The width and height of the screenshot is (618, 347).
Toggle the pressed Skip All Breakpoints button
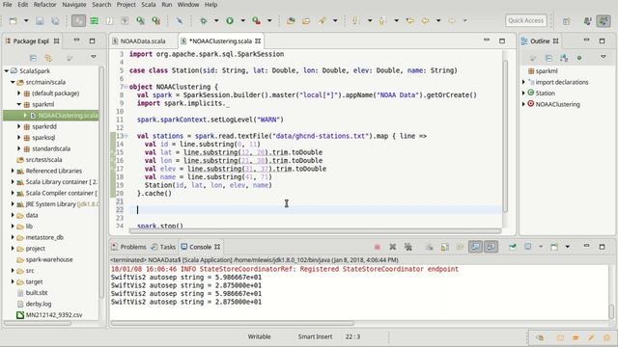click(x=78, y=20)
